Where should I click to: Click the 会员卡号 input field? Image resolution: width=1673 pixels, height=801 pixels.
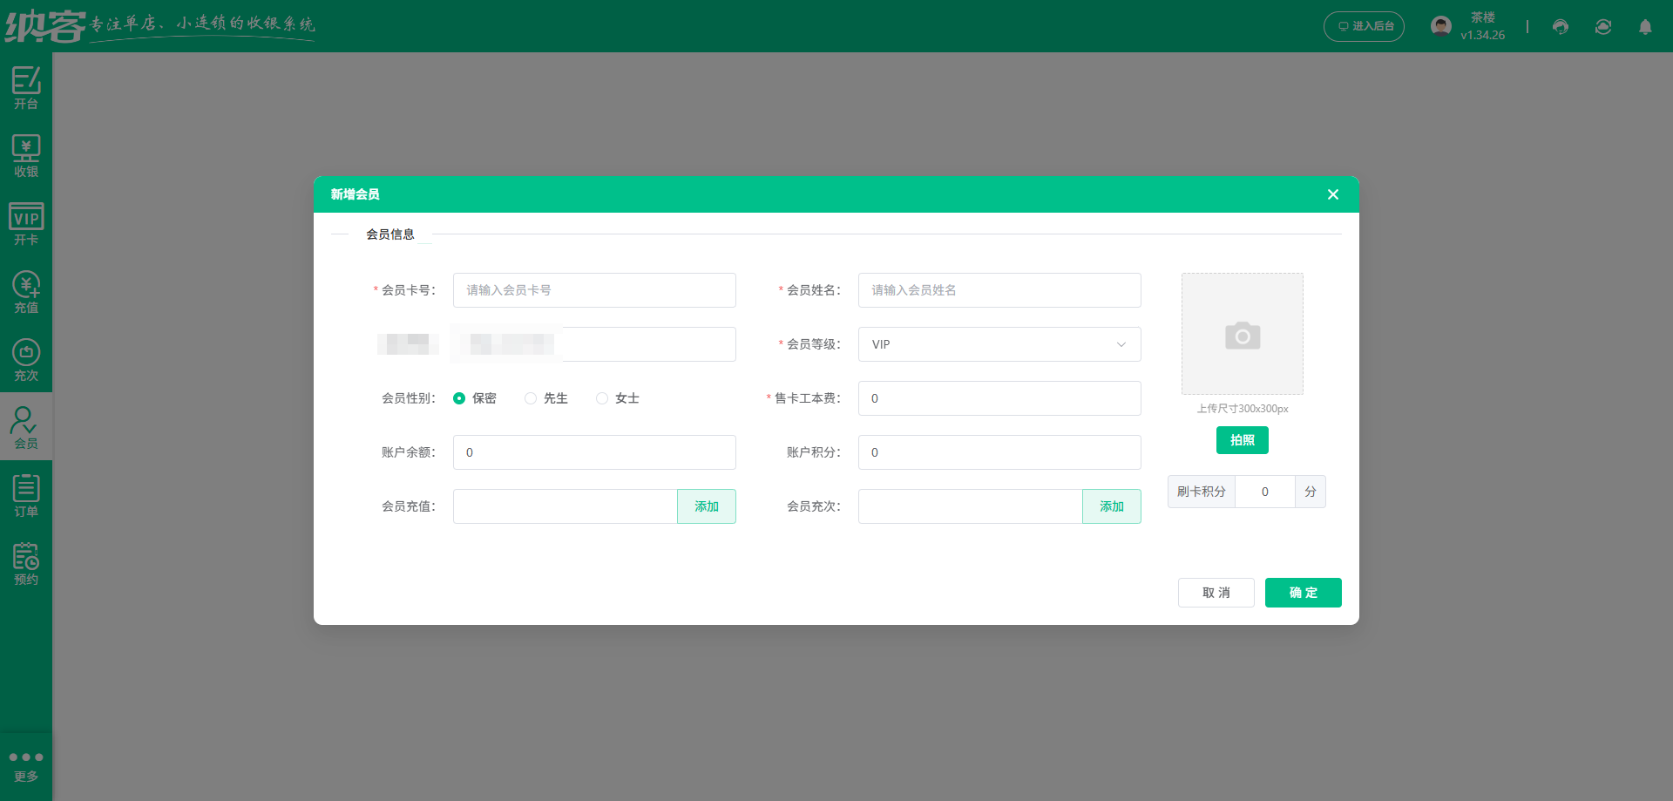coord(593,290)
